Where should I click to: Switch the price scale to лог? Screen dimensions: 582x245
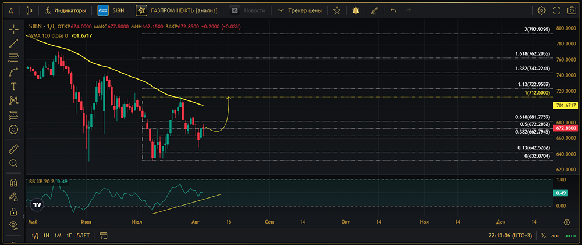coord(557,236)
